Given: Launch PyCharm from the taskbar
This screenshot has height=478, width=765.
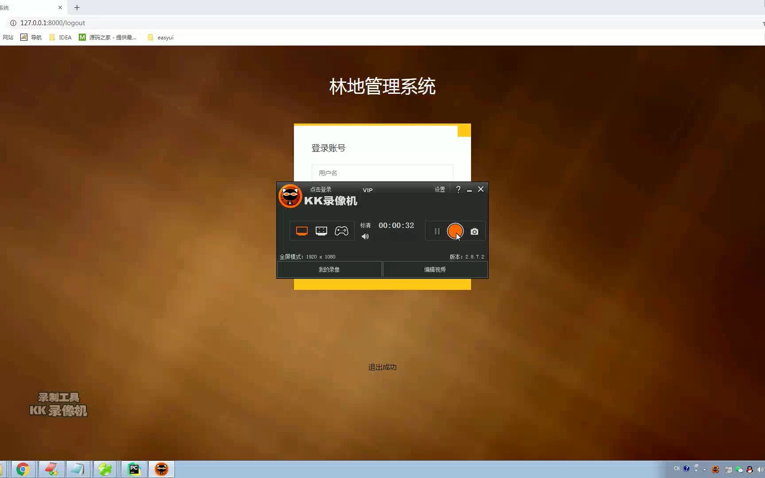Looking at the screenshot, I should click(x=134, y=469).
